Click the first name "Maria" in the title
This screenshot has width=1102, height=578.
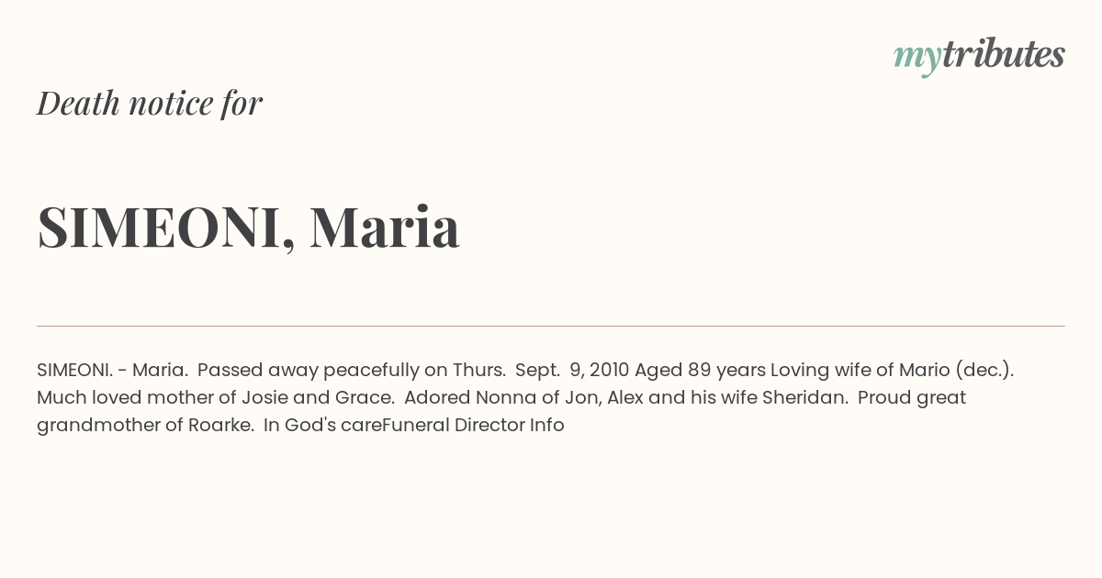(x=384, y=227)
